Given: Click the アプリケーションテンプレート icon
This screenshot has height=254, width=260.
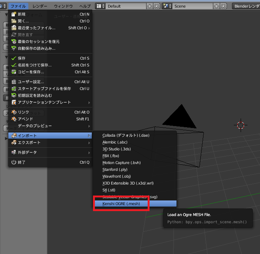Looking at the screenshot, I should (14, 103).
